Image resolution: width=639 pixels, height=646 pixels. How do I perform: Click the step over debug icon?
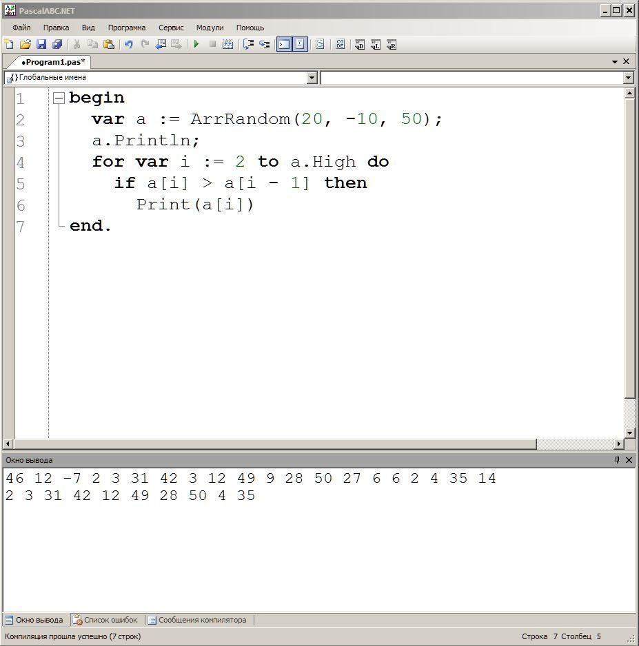click(248, 44)
